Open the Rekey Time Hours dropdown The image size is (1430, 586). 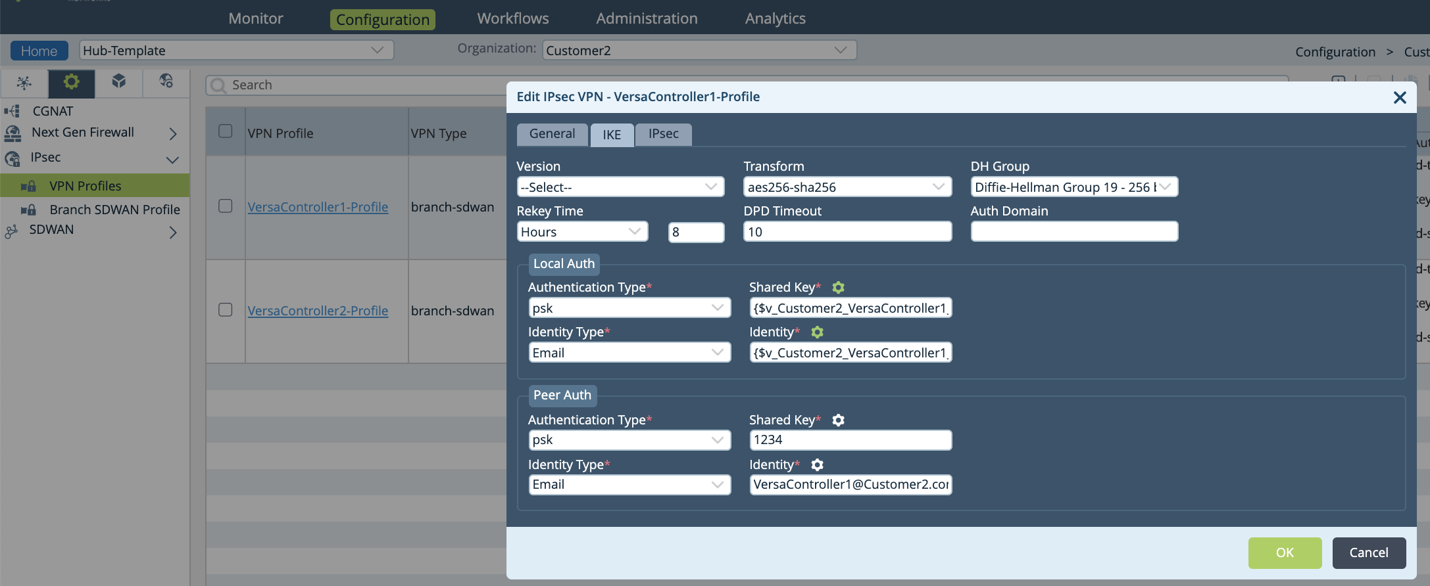tap(582, 231)
